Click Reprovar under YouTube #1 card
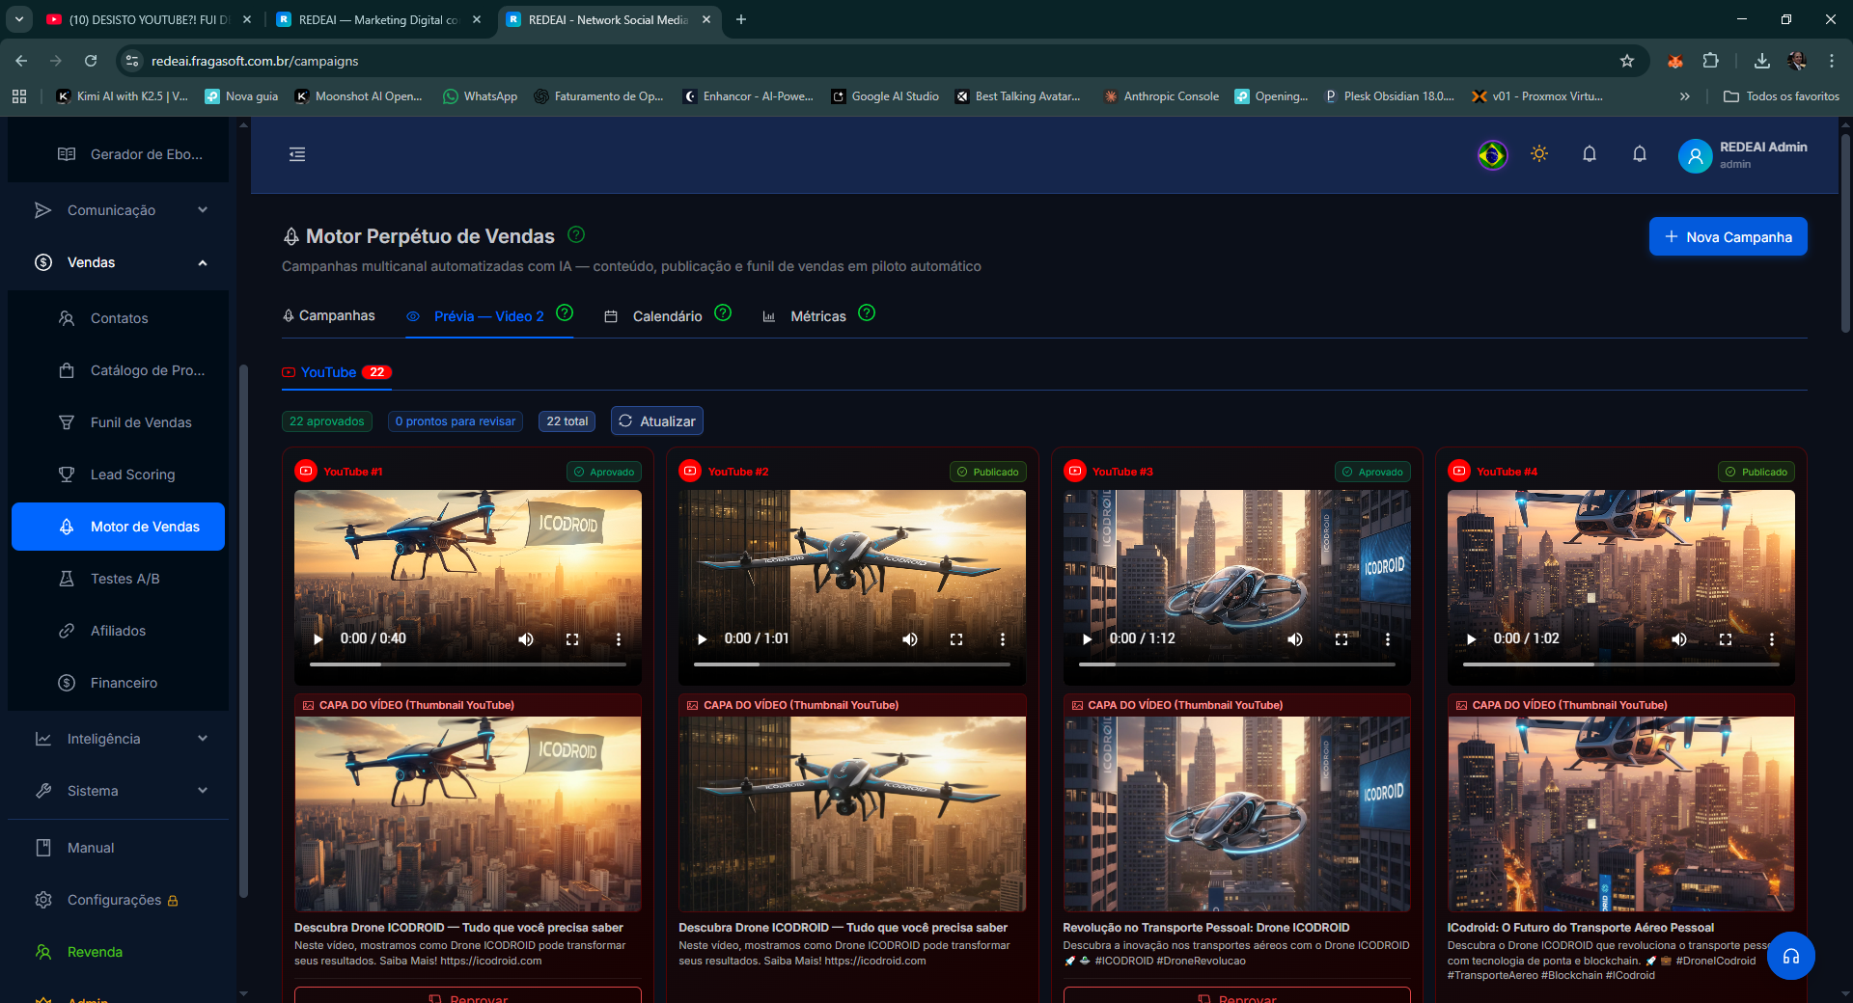 (468, 995)
